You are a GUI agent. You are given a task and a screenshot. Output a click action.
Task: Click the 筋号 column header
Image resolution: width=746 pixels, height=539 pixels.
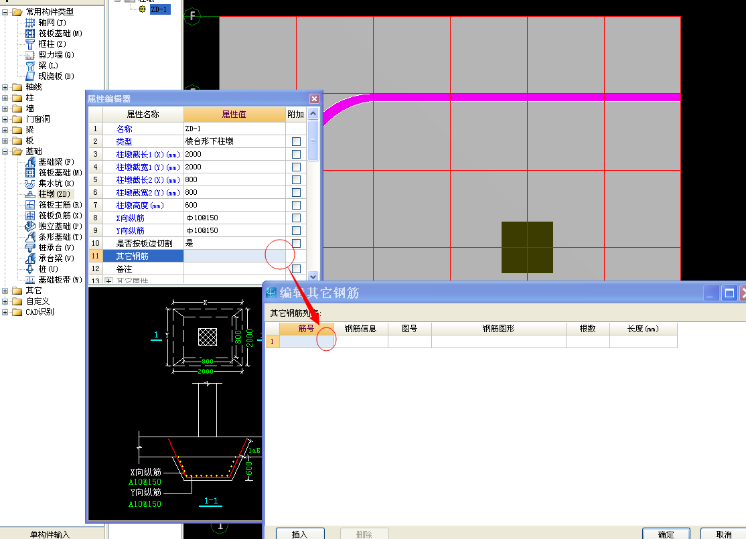pos(307,328)
